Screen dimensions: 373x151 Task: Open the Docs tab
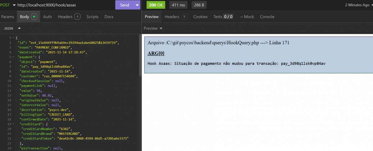coord(109,17)
